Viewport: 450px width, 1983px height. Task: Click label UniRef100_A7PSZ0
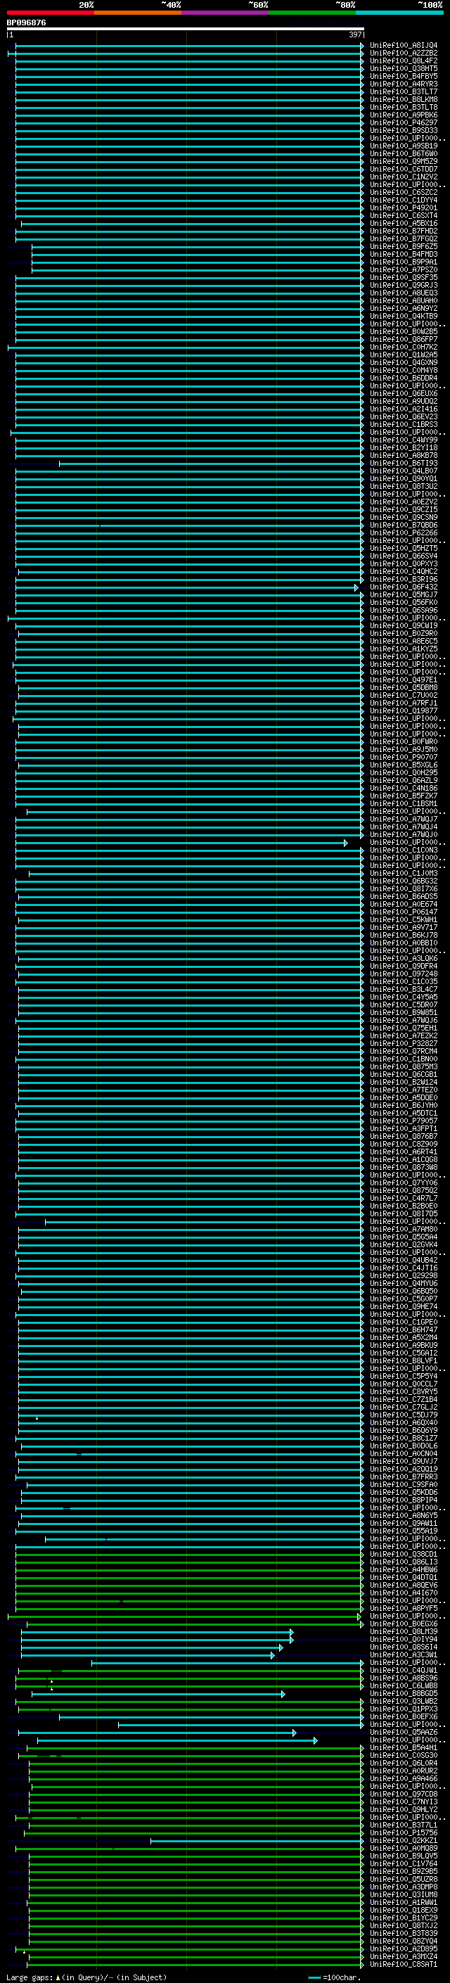point(403,269)
